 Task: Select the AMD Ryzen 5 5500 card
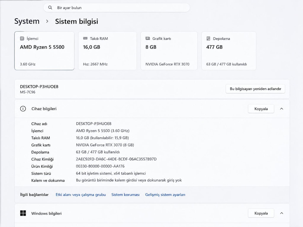[44, 51]
